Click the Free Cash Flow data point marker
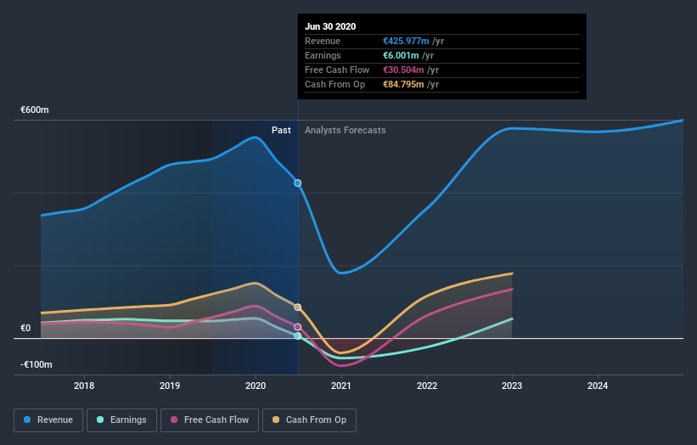This screenshot has height=445, width=697. (x=298, y=327)
